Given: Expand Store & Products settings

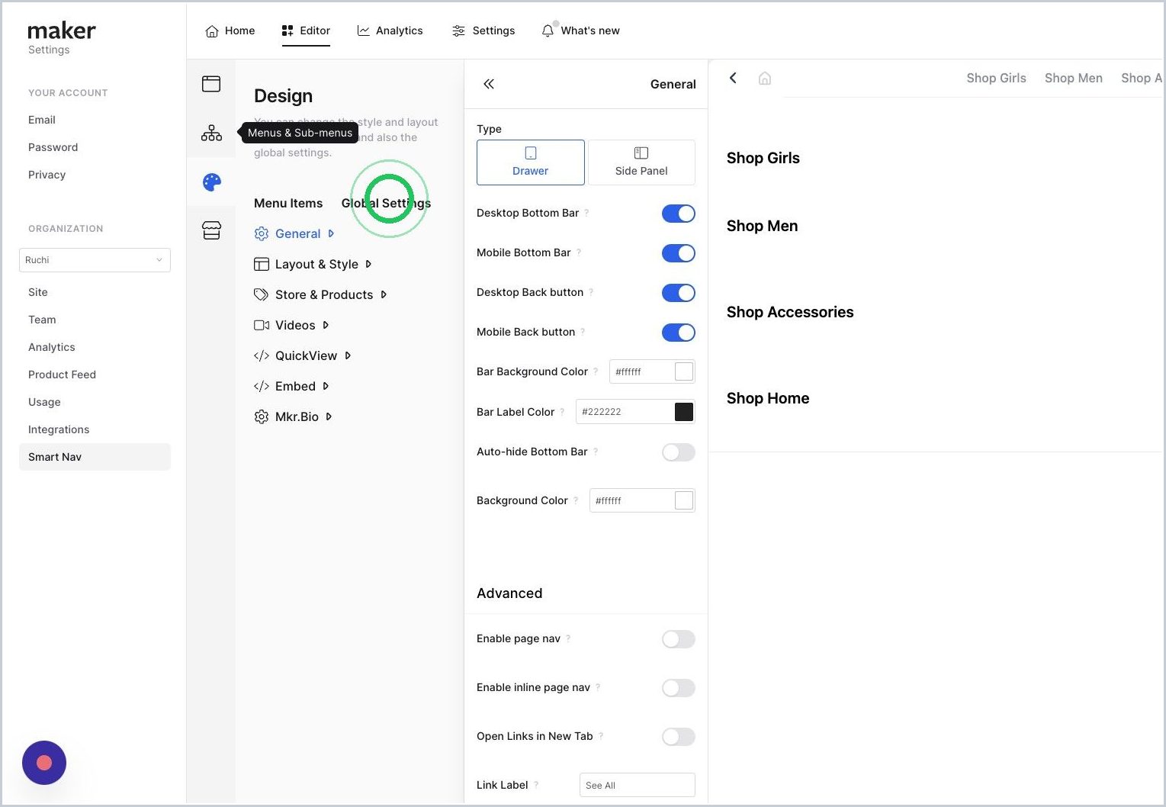Looking at the screenshot, I should click(x=320, y=294).
